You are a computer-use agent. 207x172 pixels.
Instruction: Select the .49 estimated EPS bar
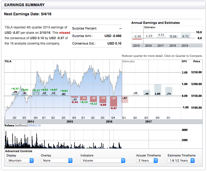[147, 93]
